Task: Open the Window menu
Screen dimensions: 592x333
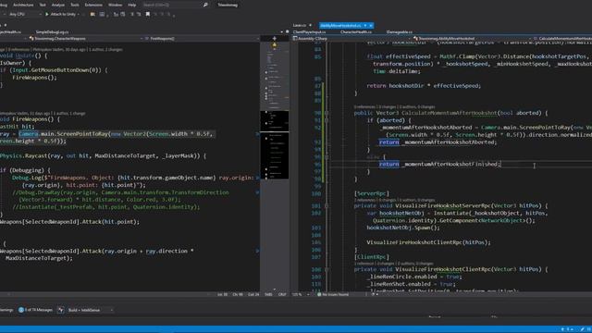Action: tap(115, 5)
